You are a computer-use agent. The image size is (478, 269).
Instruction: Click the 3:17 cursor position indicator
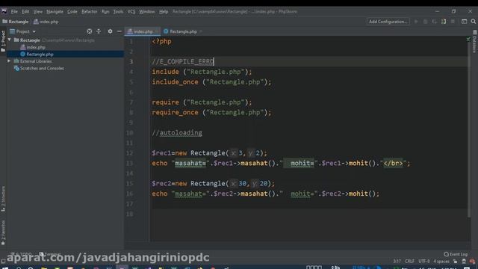click(397, 262)
